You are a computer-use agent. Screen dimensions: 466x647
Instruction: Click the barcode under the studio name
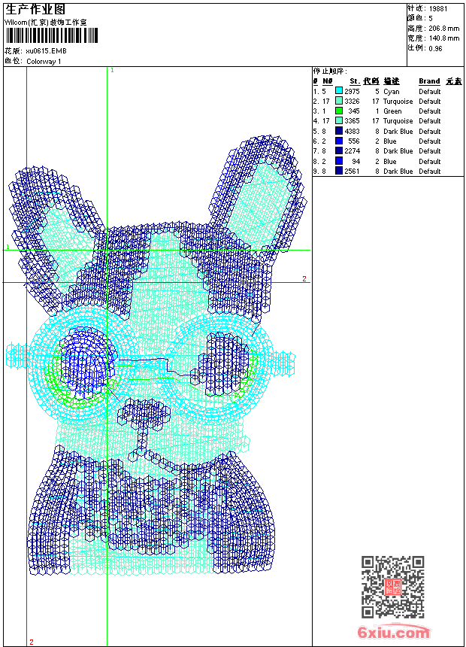click(52, 36)
